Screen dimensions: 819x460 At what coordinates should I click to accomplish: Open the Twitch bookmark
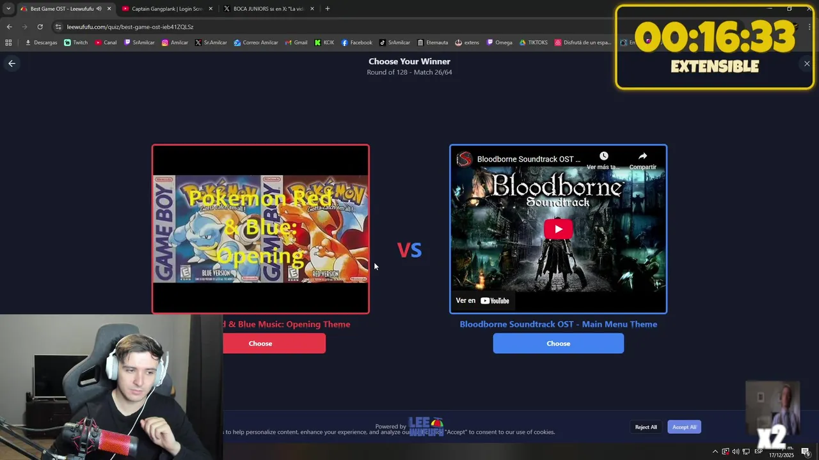76,43
